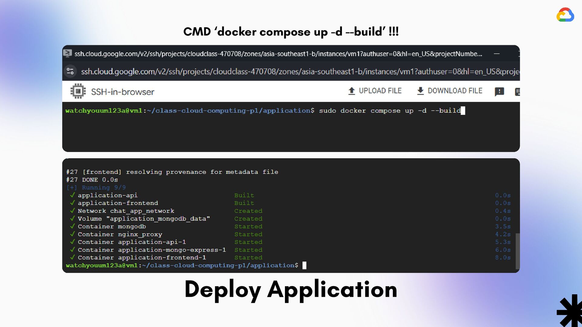Open the send feedback speech-bubble icon
Image resolution: width=582 pixels, height=327 pixels.
click(x=499, y=91)
